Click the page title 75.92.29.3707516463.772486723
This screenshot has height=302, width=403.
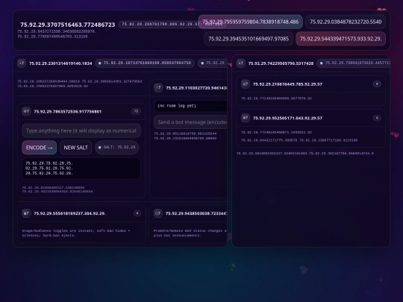(x=68, y=25)
